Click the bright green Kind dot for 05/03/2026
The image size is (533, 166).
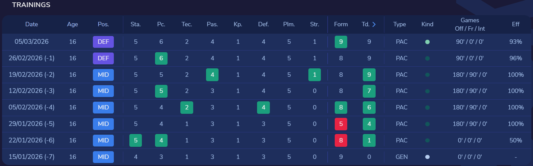[427, 42]
